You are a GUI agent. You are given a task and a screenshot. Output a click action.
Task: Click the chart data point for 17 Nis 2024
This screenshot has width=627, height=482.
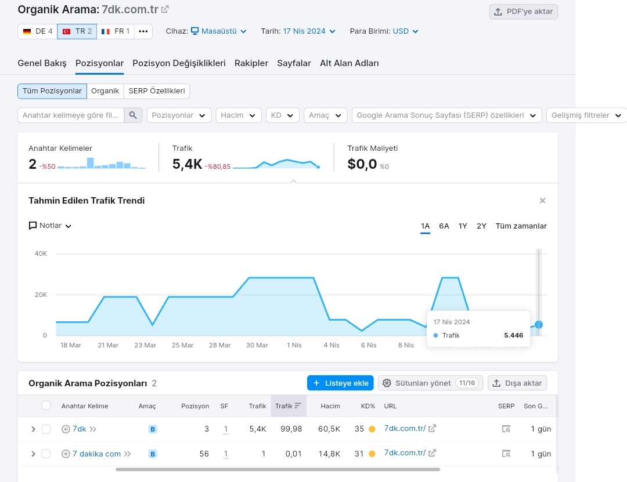pos(539,325)
